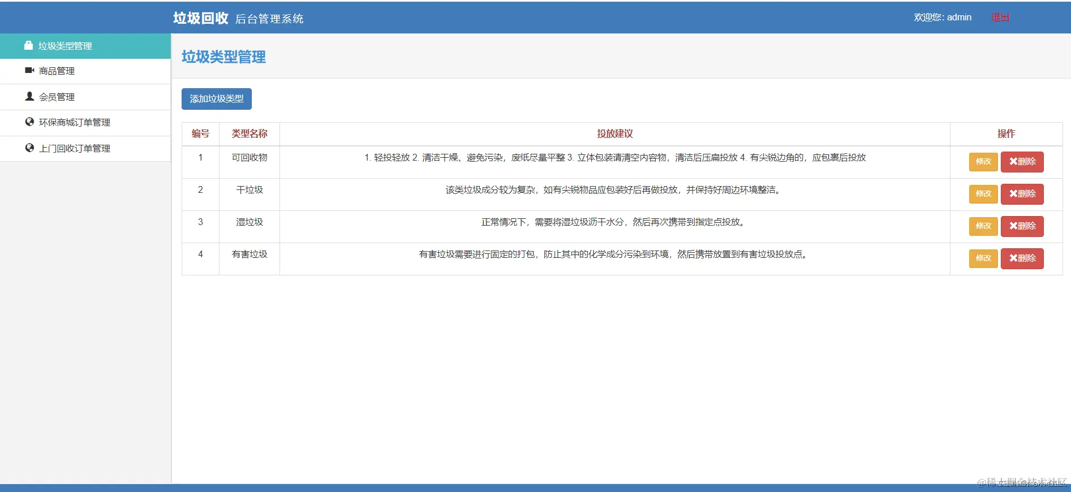This screenshot has height=492, width=1071.
Task: Select 环保商城订单管理 in the sidebar
Action: [85, 123]
